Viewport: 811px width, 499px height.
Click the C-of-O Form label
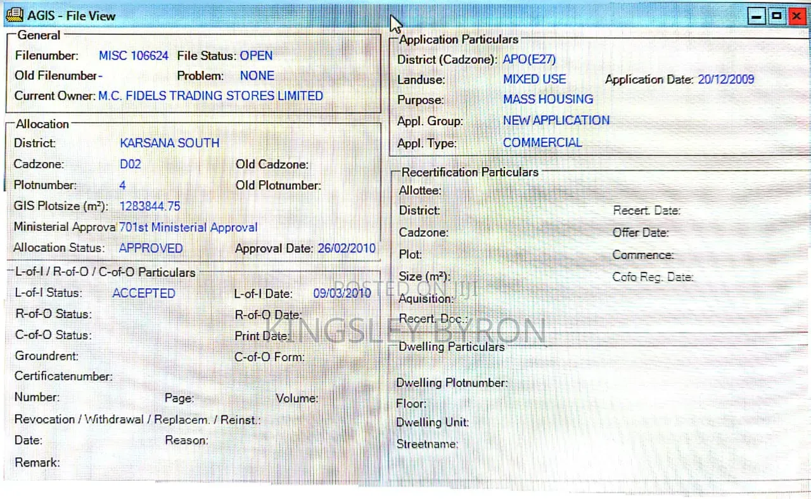[x=270, y=357]
